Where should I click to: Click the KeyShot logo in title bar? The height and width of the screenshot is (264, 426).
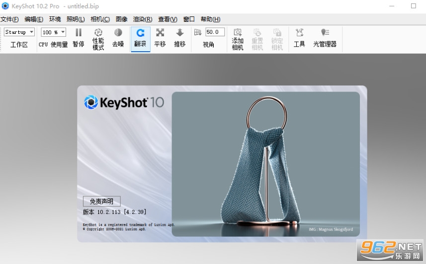5,6
